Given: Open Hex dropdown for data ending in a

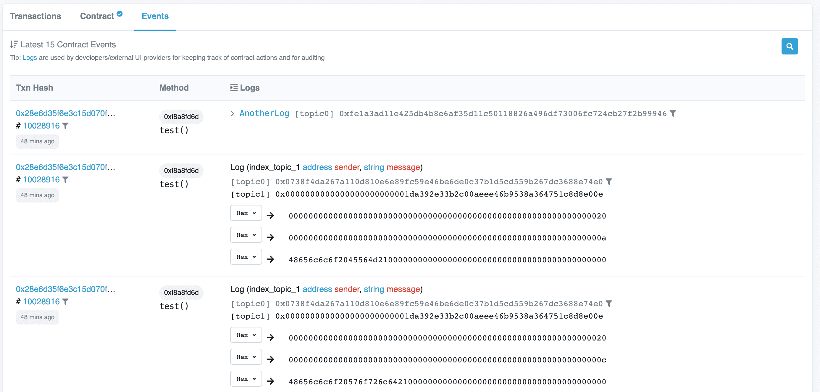Looking at the screenshot, I should tap(246, 235).
